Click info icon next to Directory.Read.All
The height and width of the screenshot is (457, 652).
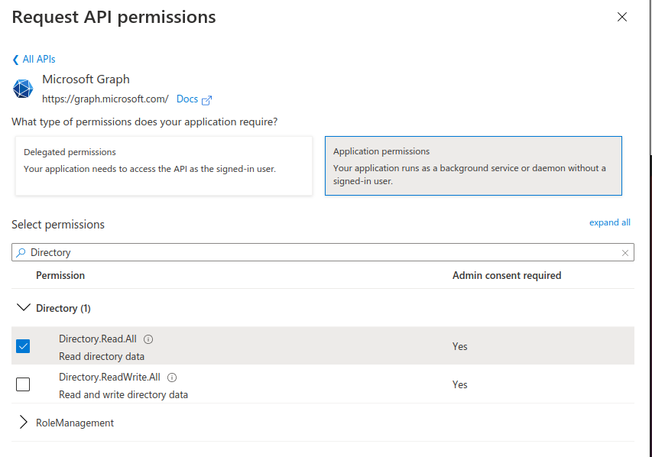149,339
